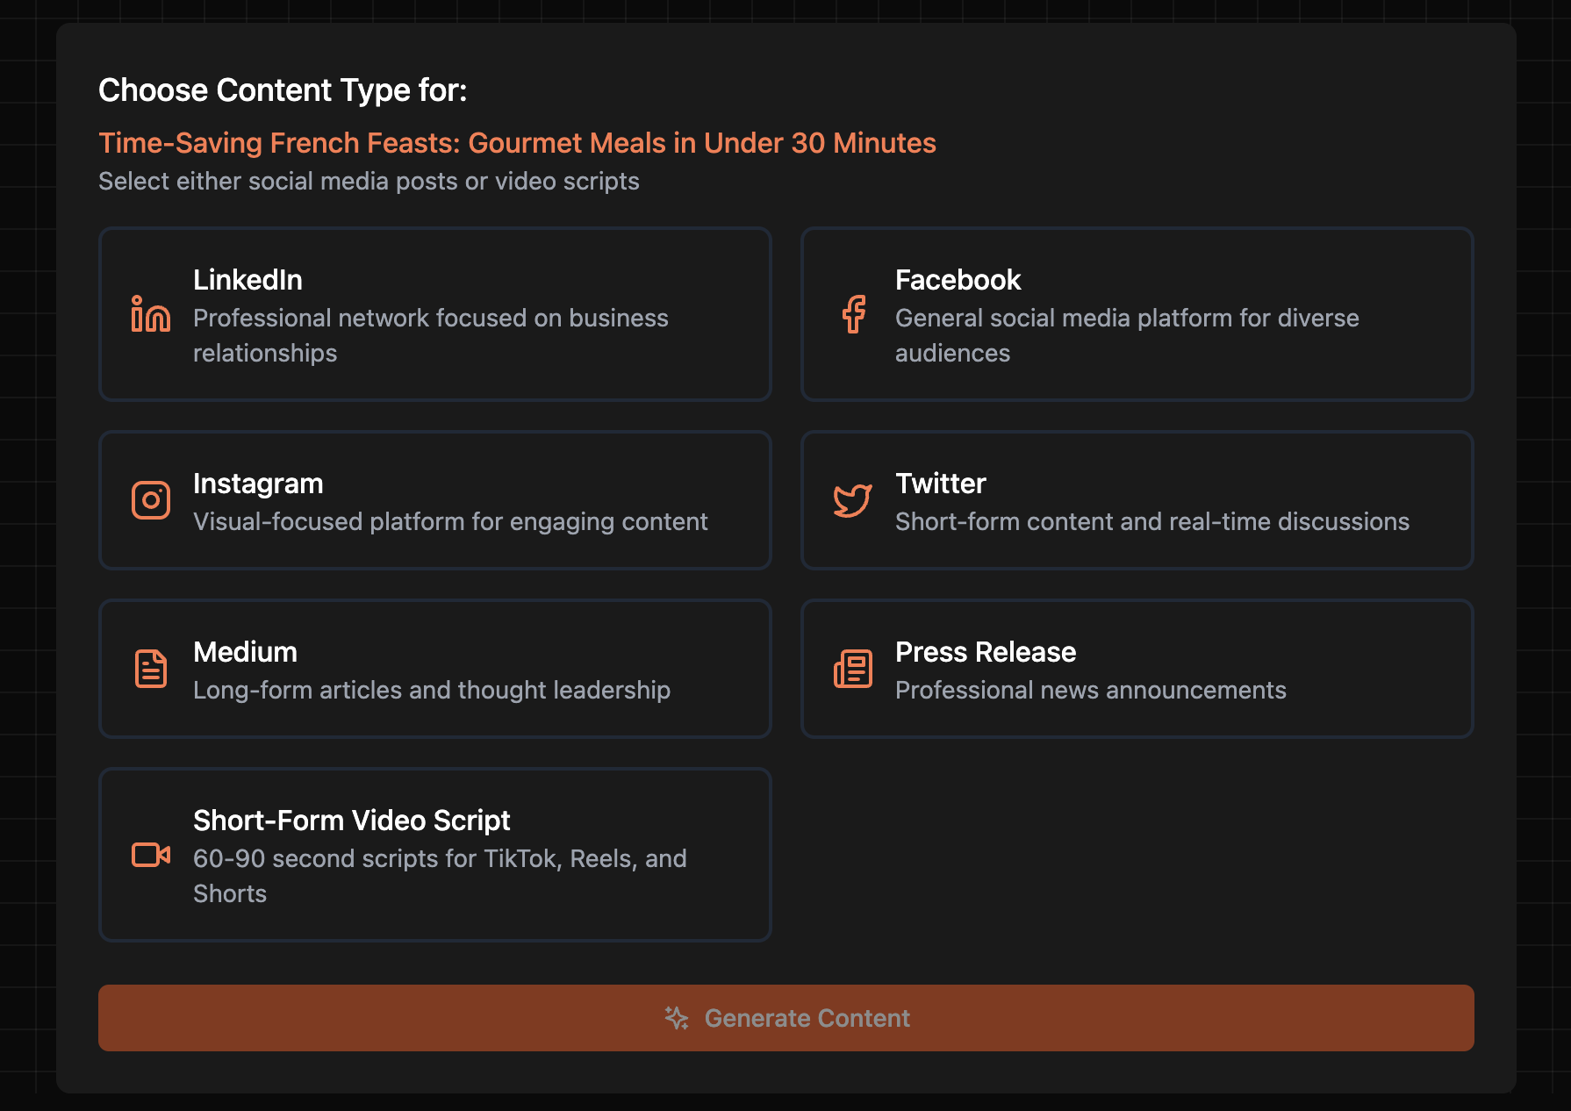1571x1111 pixels.
Task: Click the Professional news announcements description
Action: [x=1090, y=691]
